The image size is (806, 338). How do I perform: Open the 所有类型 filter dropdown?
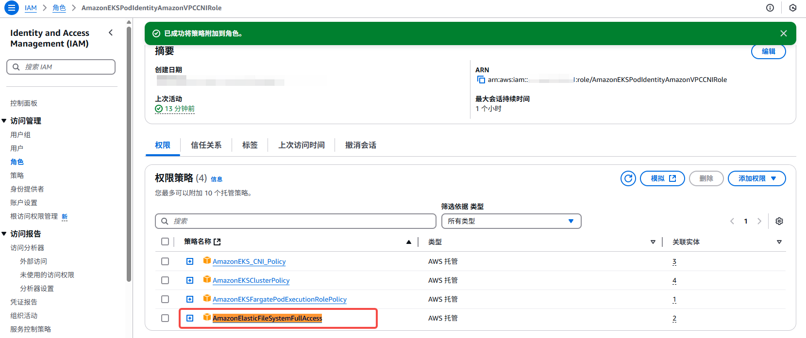point(511,221)
